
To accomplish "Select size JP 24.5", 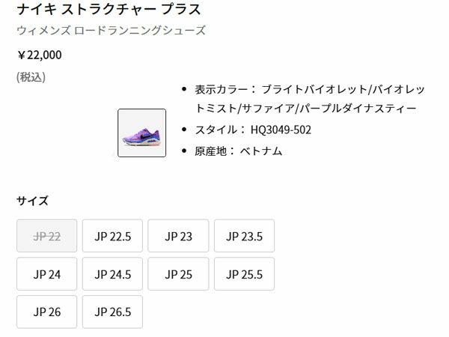I will click(x=113, y=274).
